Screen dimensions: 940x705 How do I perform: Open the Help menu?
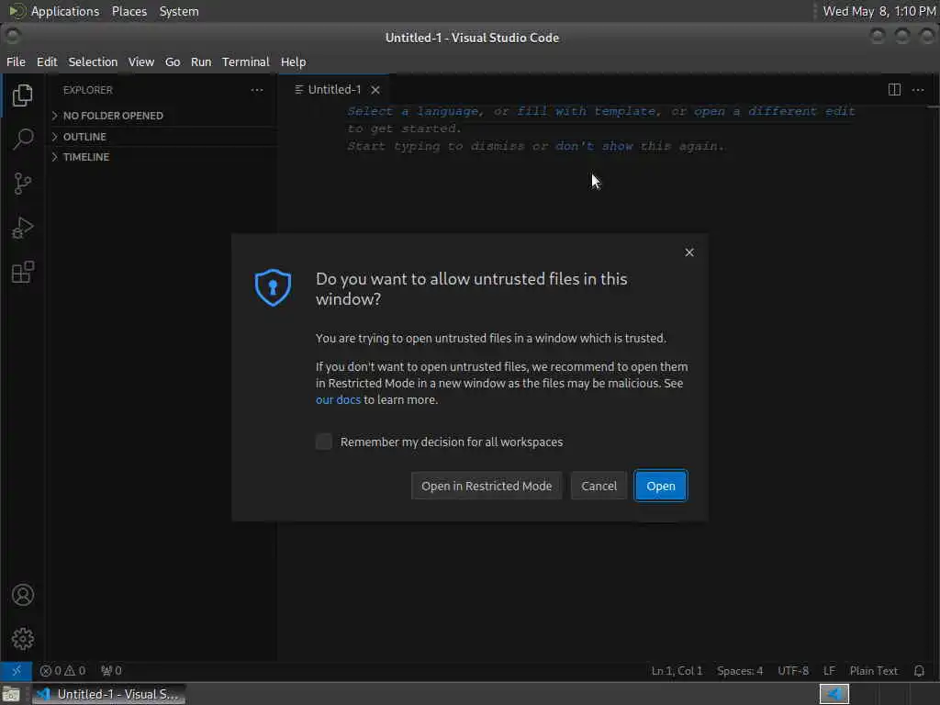(x=293, y=62)
